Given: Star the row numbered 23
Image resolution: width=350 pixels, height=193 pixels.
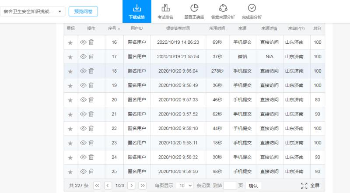Looking at the screenshot, I should click(x=70, y=143).
